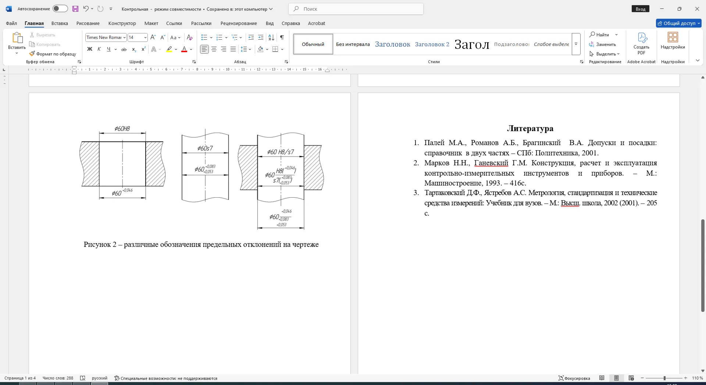Switch to the Рецензирование tab
This screenshot has width=706, height=385.
(239, 23)
